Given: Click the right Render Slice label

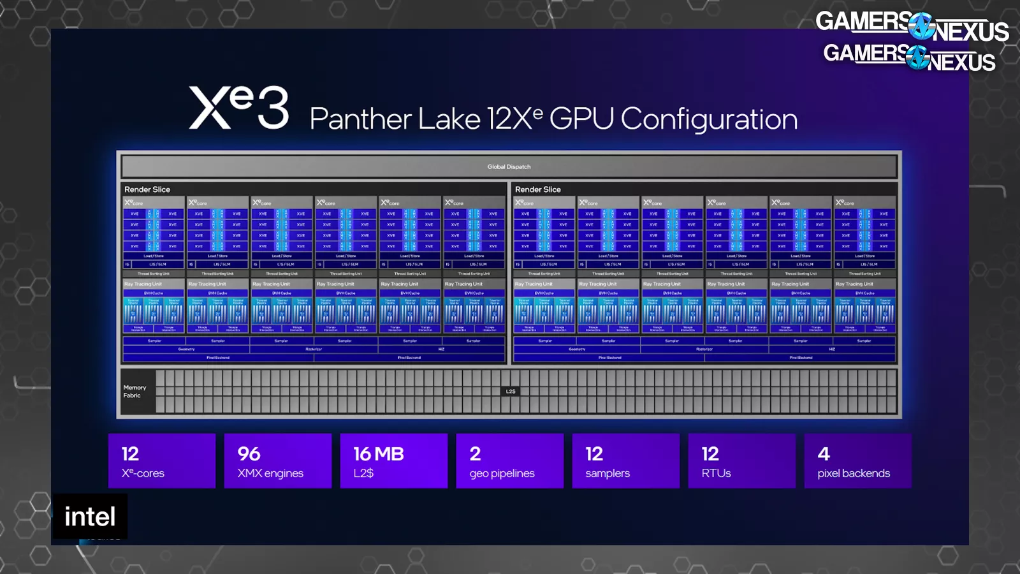Looking at the screenshot, I should 538,189.
